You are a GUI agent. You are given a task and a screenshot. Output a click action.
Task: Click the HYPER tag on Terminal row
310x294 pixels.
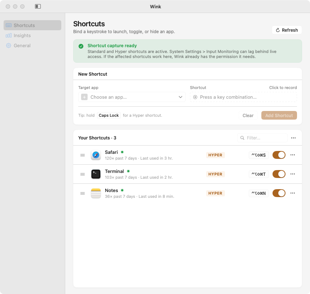(215, 174)
